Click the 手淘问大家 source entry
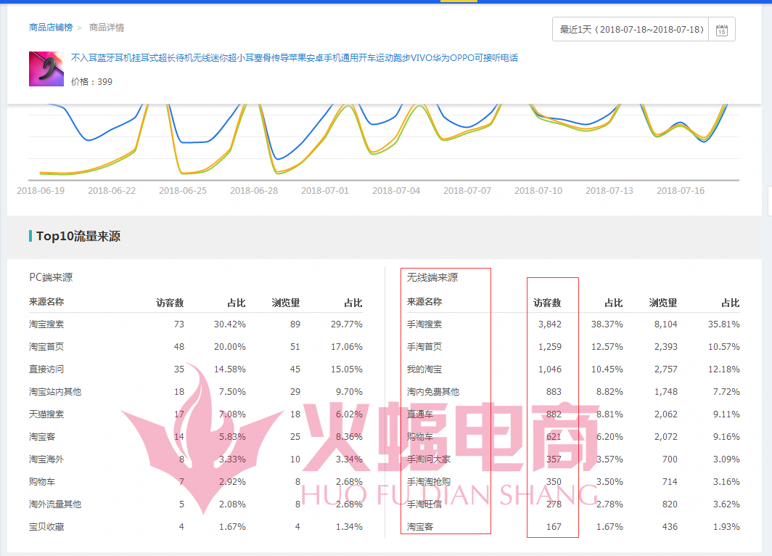 (429, 459)
